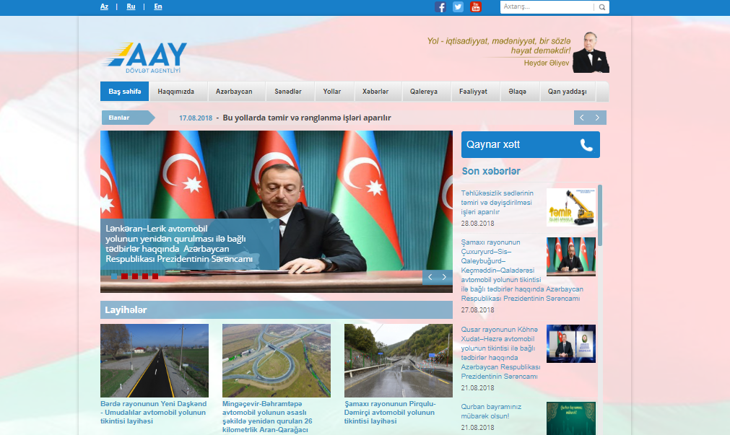The height and width of the screenshot is (435, 730).
Task: Click the news ticker previous arrow
Action: coord(582,117)
